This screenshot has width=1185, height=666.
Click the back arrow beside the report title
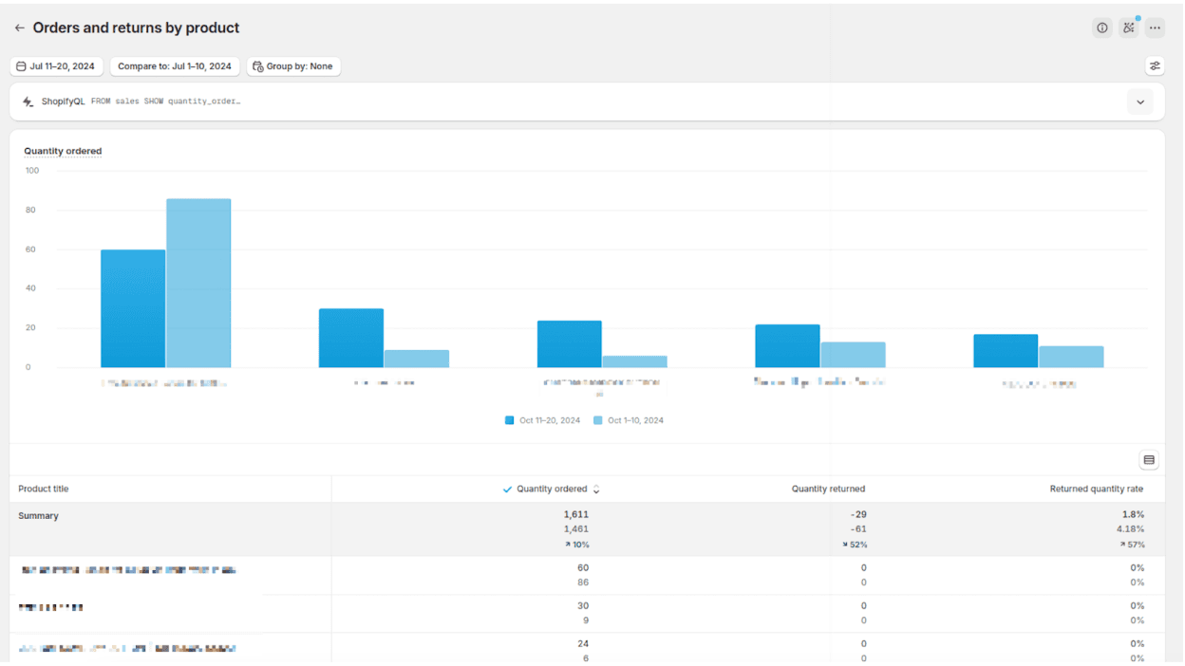pyautogui.click(x=19, y=28)
